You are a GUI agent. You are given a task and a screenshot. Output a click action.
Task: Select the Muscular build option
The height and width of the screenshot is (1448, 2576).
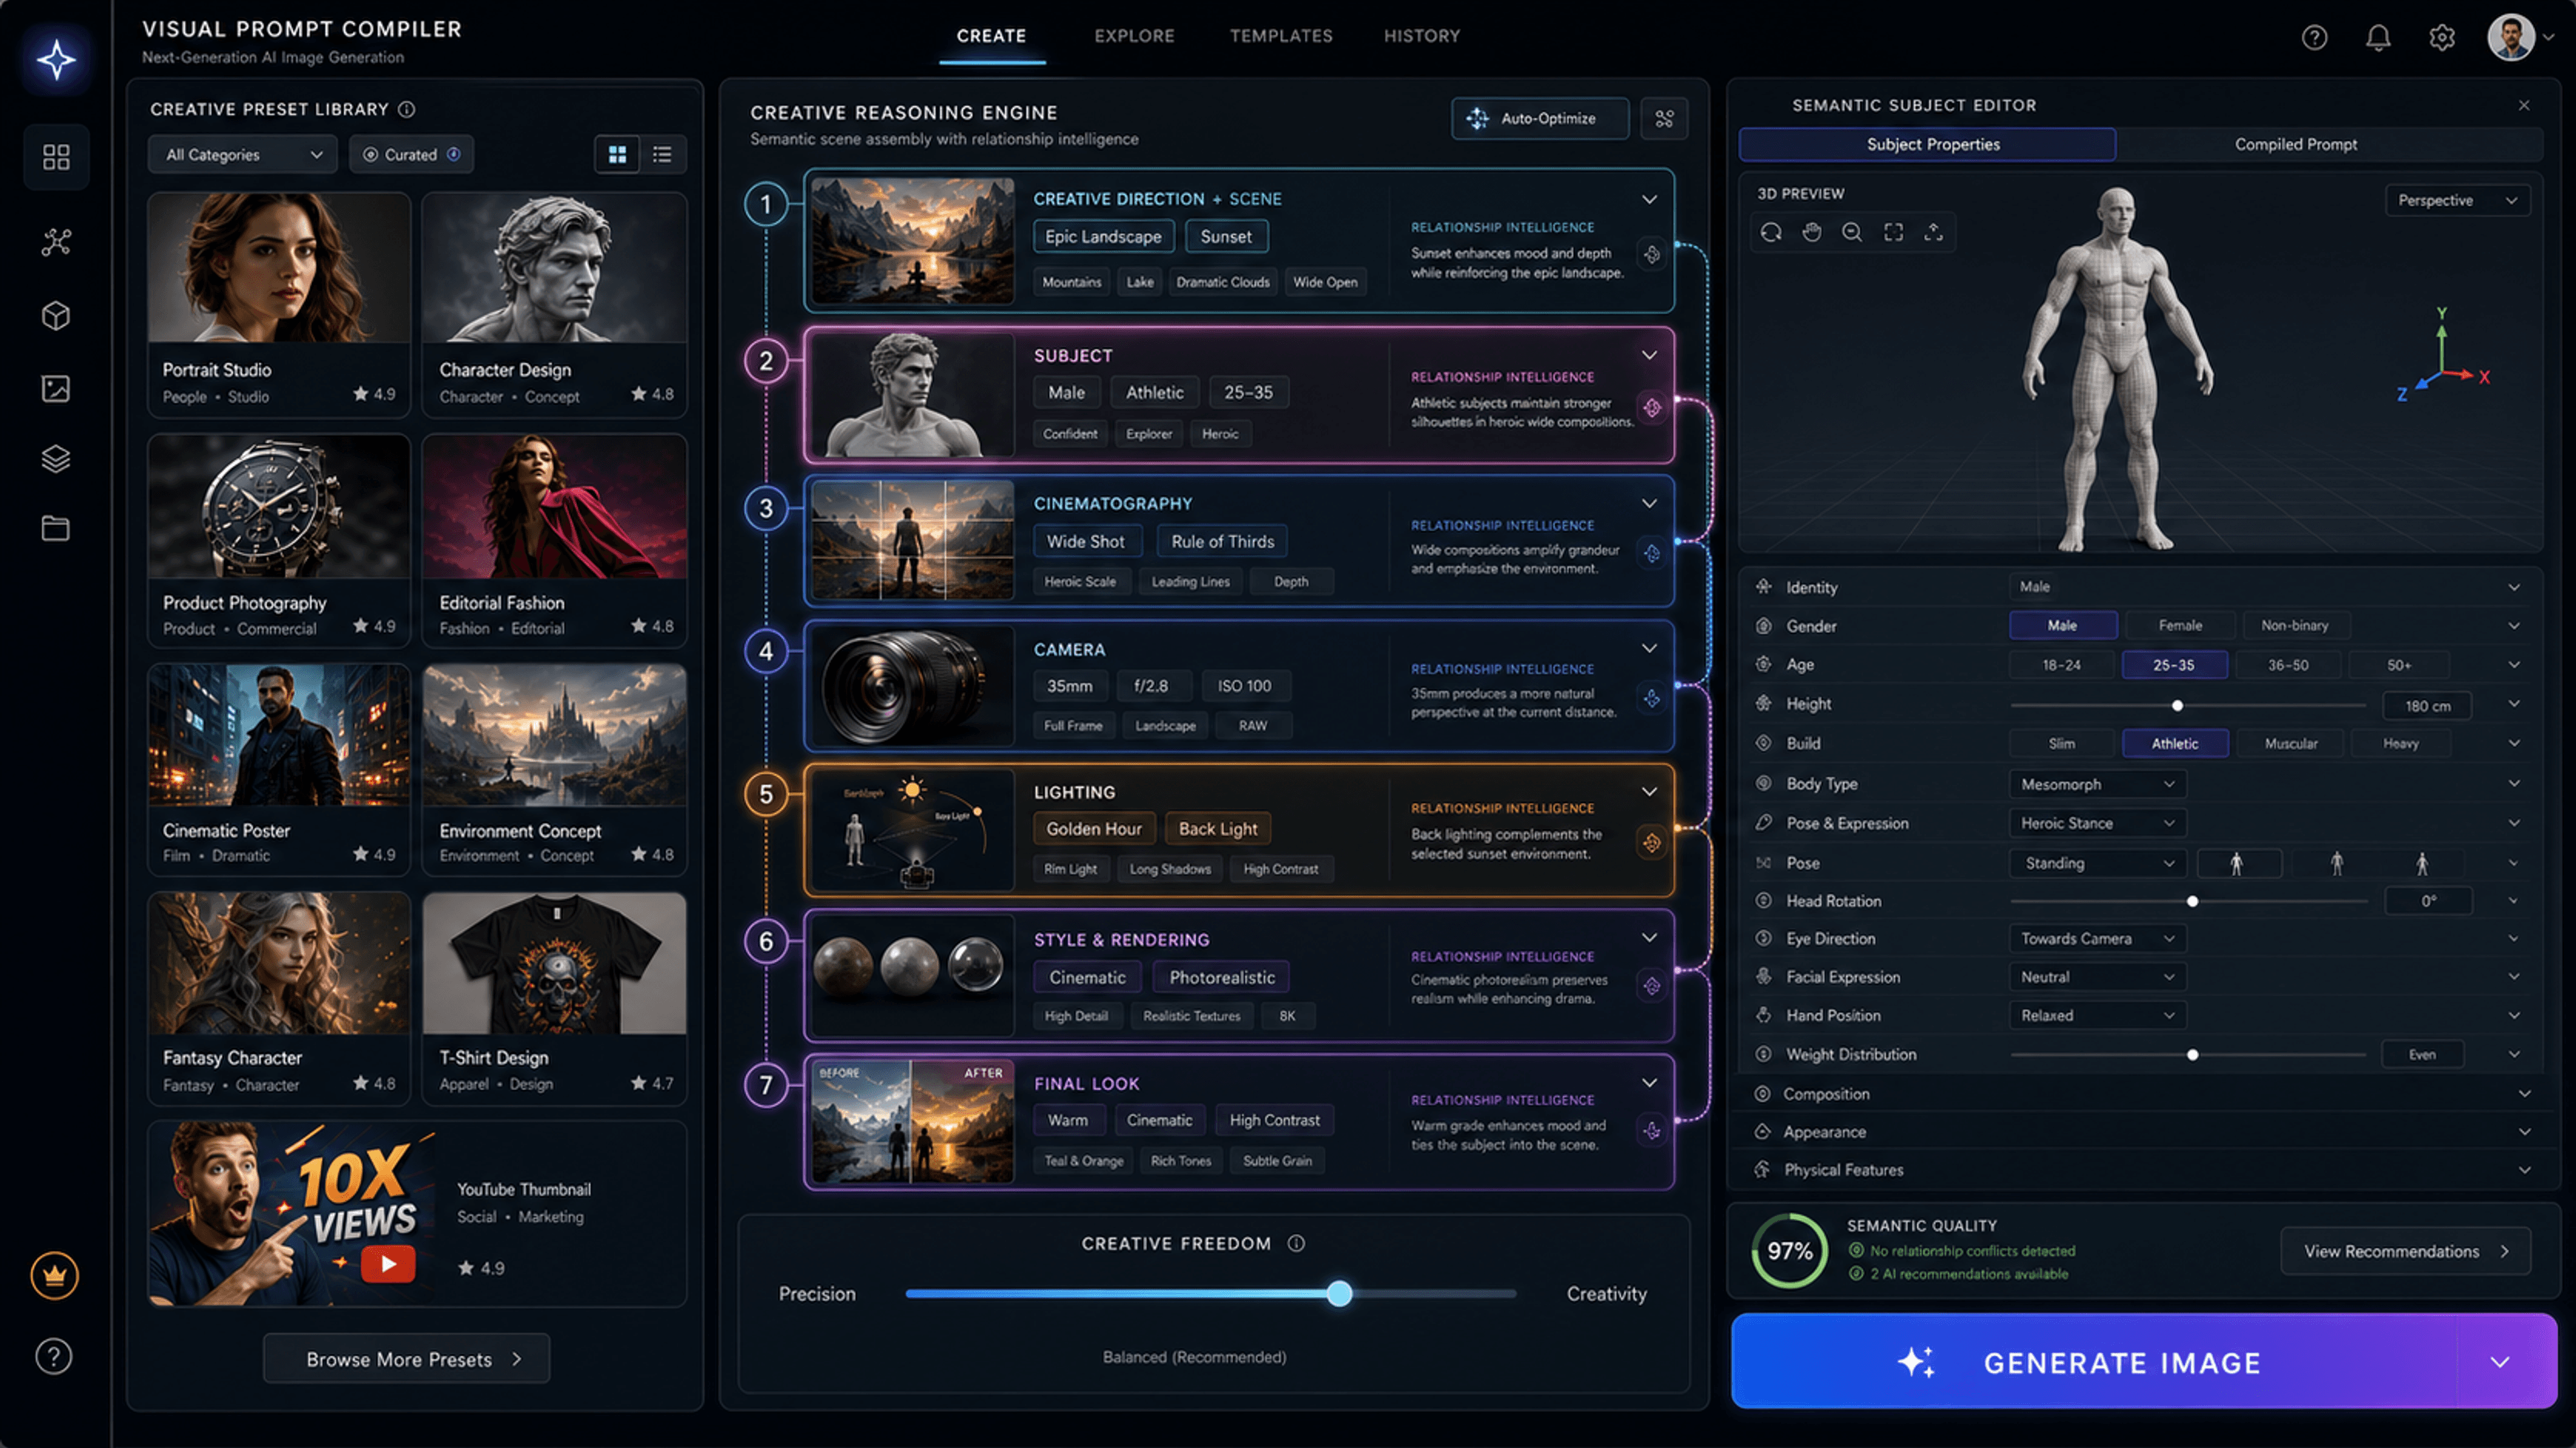tap(2290, 743)
